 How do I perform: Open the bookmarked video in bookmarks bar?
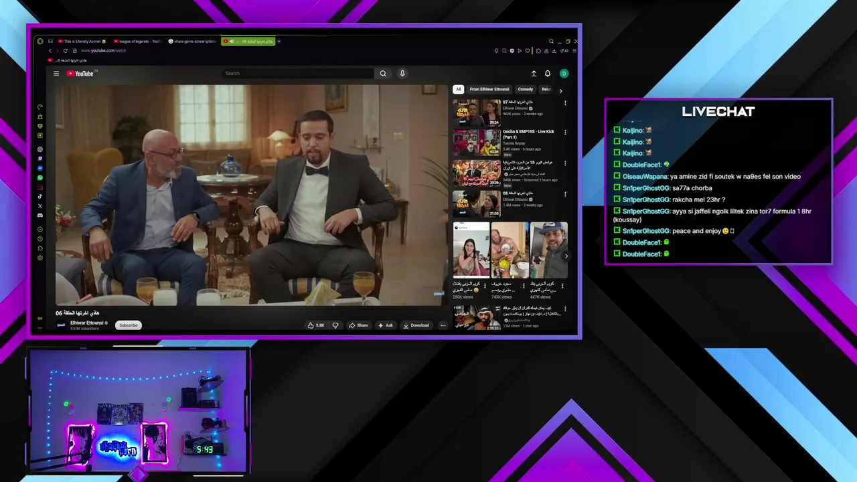(67, 60)
